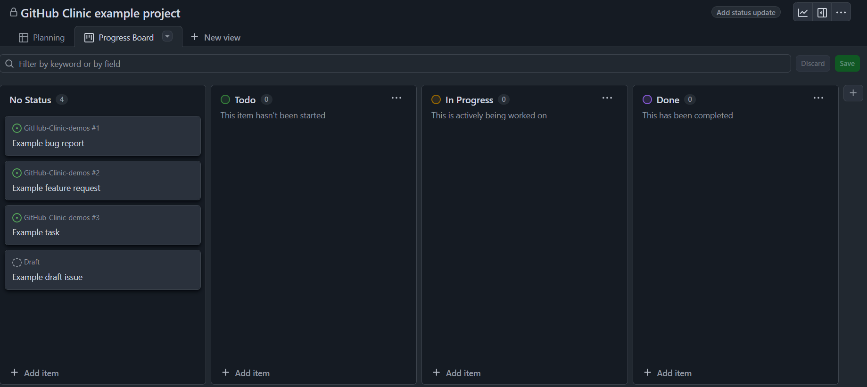Click the GitHub Clinic example project title
The image size is (867, 387).
tap(100, 13)
